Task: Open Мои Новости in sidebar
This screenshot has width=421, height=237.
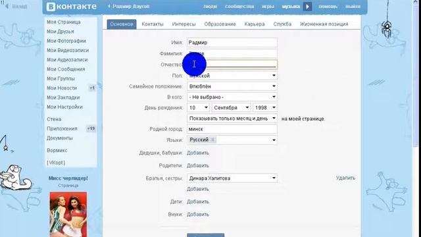Action: pyautogui.click(x=62, y=88)
